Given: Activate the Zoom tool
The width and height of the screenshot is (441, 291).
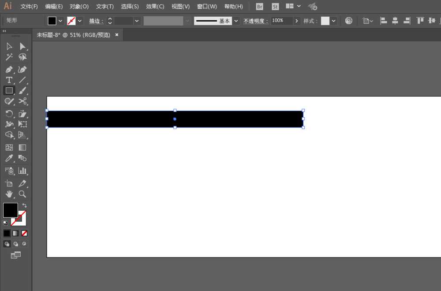Looking at the screenshot, I should click(22, 194).
